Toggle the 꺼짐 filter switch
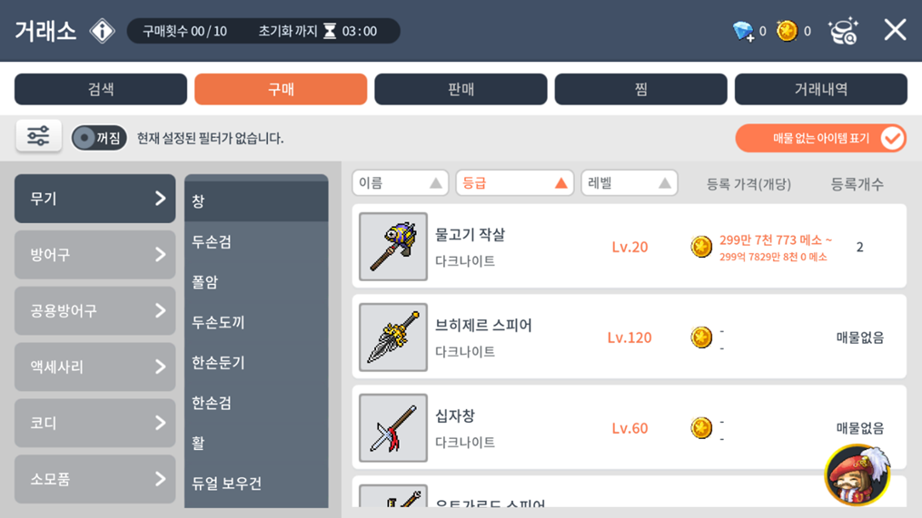Image resolution: width=922 pixels, height=518 pixels. click(99, 138)
